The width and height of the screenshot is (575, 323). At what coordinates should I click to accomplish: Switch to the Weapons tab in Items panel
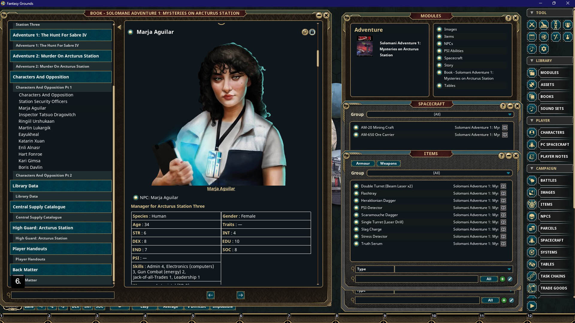pyautogui.click(x=388, y=163)
